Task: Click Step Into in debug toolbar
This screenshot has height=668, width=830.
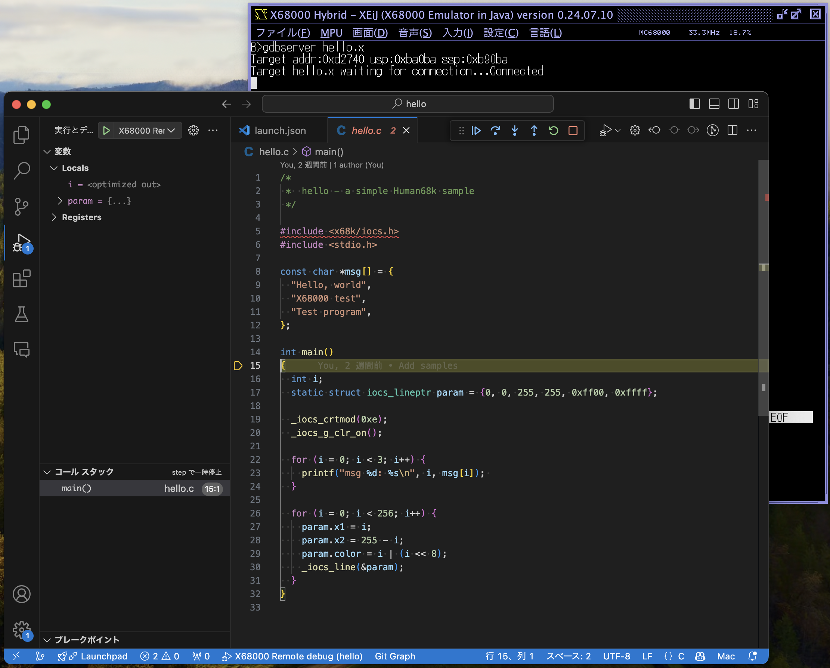Action: click(515, 131)
